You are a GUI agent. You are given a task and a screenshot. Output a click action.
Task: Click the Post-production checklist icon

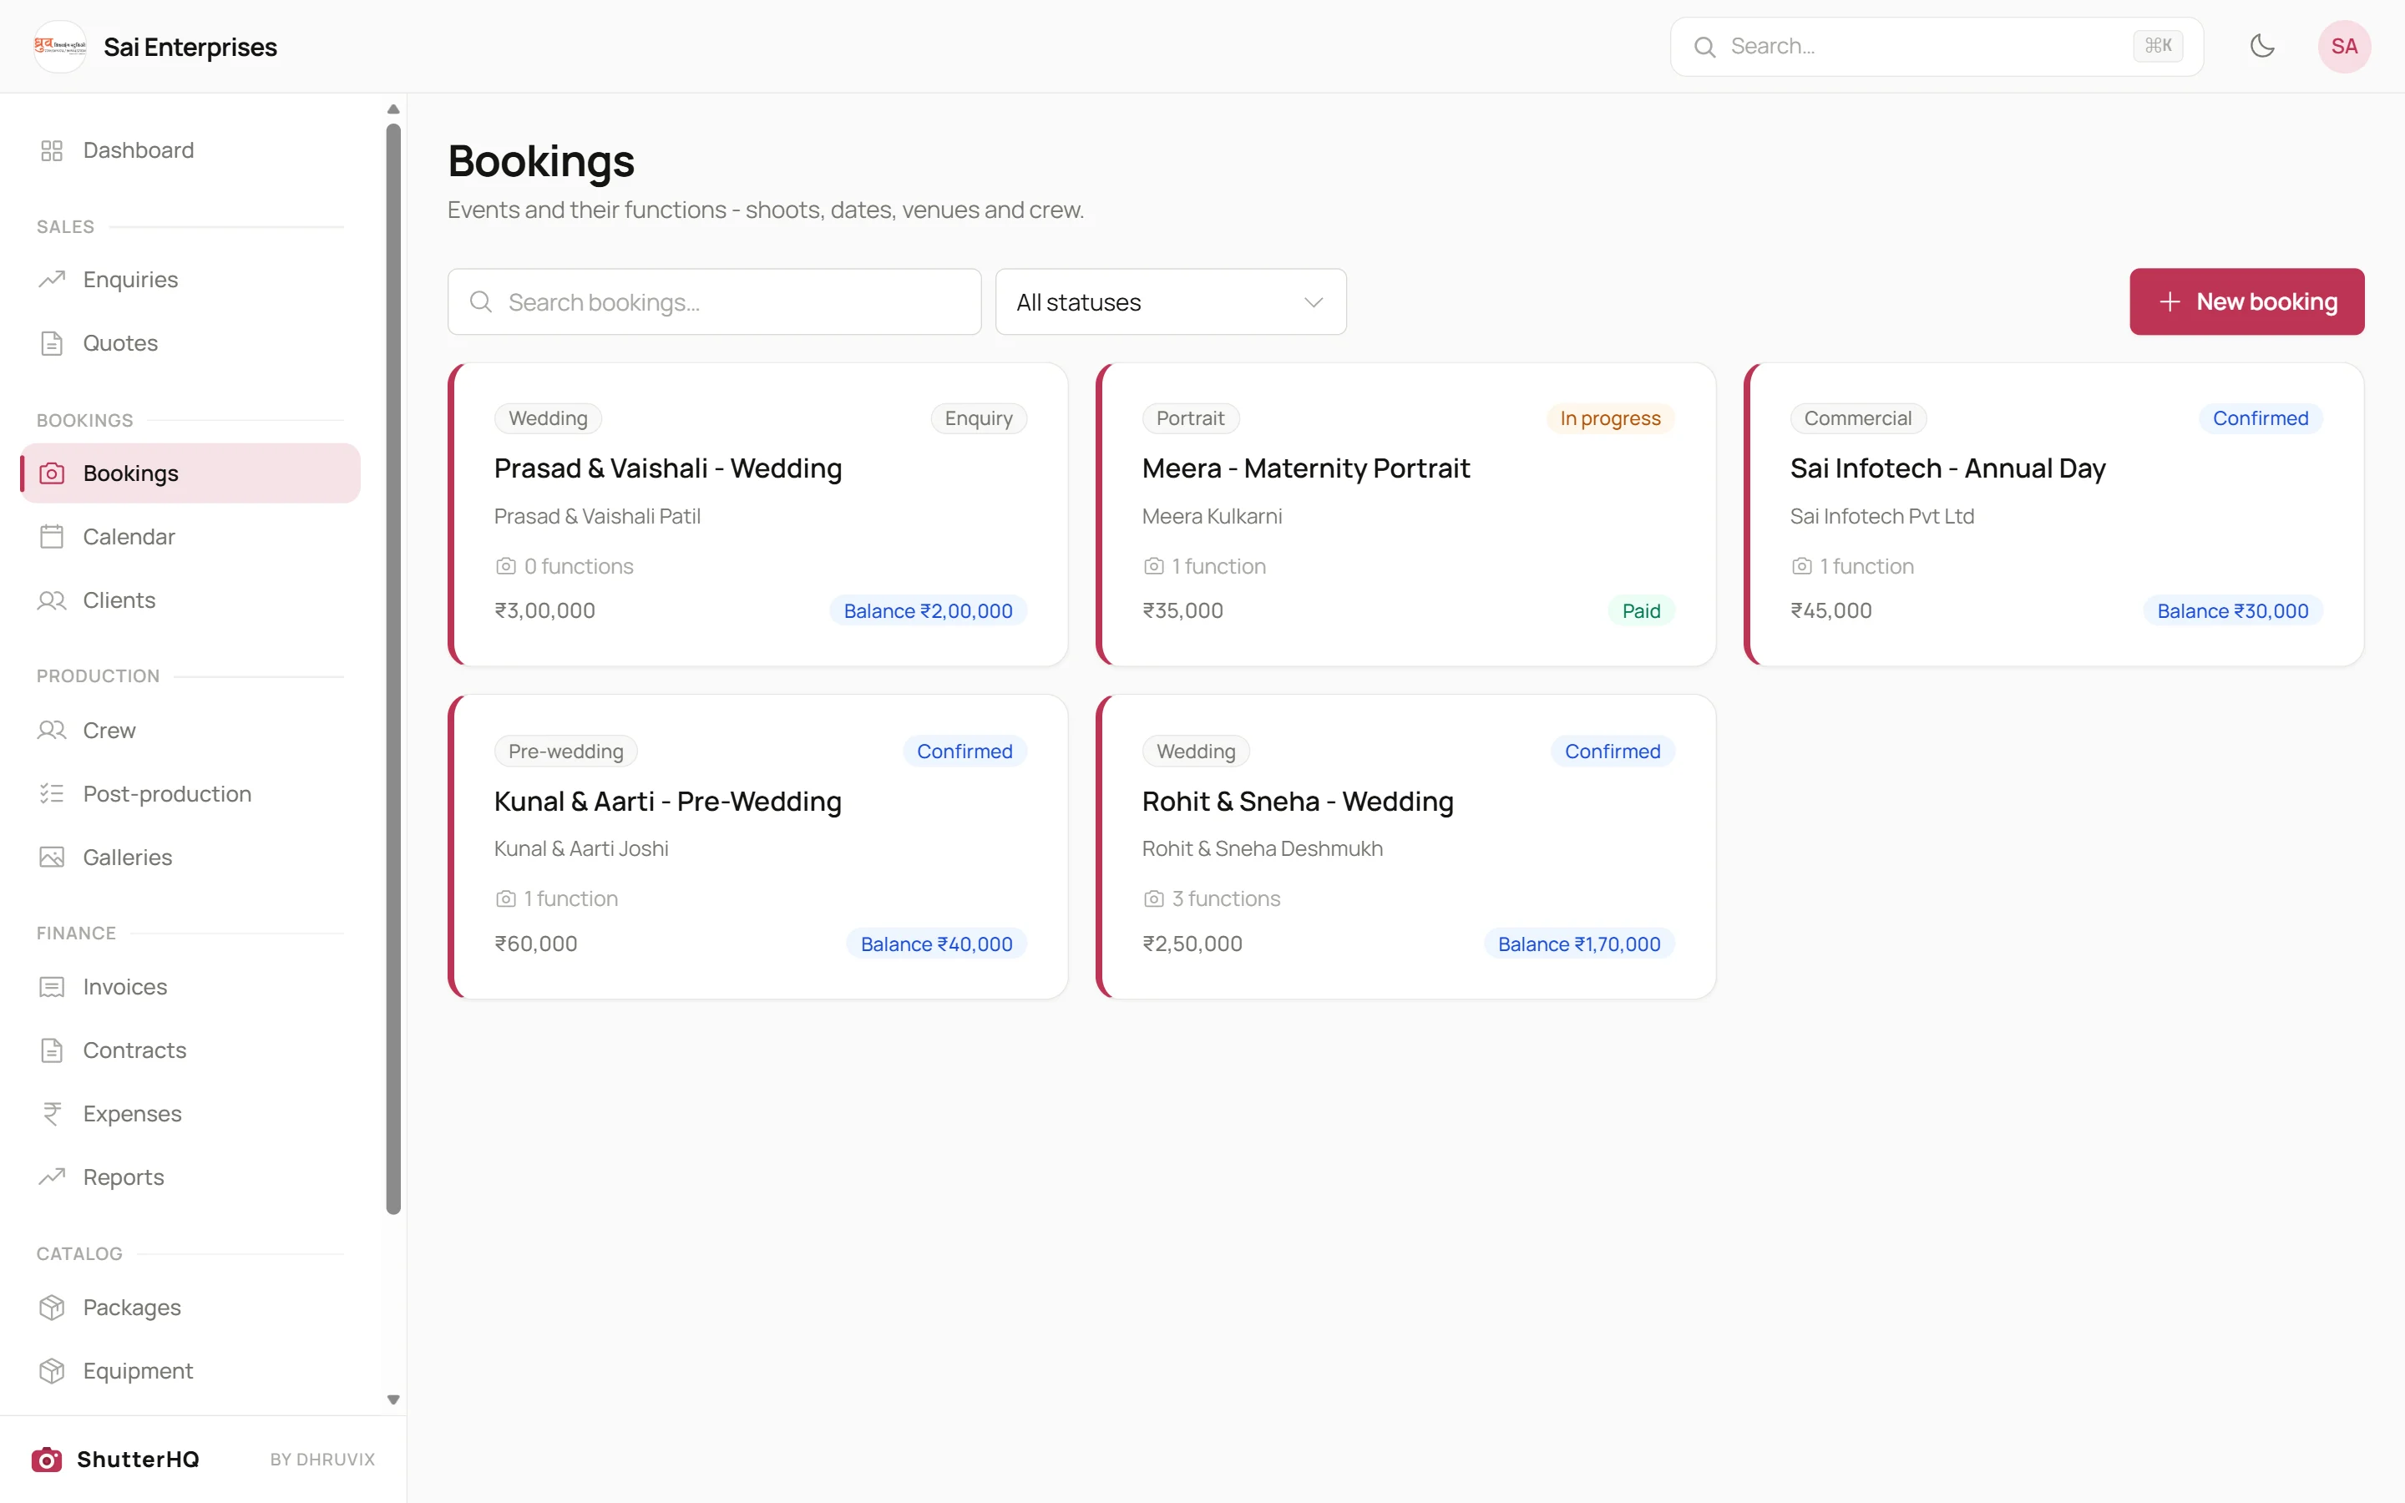point(52,793)
